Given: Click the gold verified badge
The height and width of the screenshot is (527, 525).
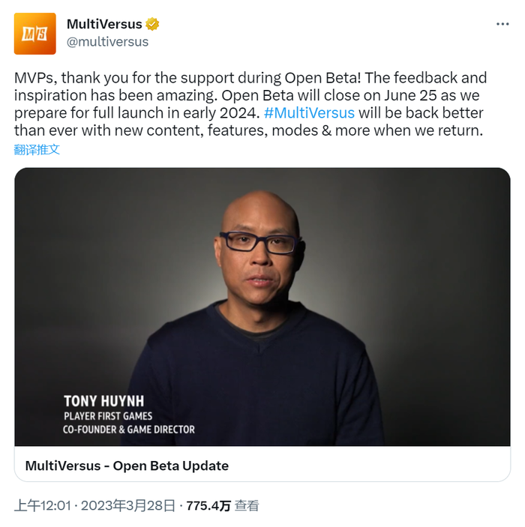Looking at the screenshot, I should (152, 24).
